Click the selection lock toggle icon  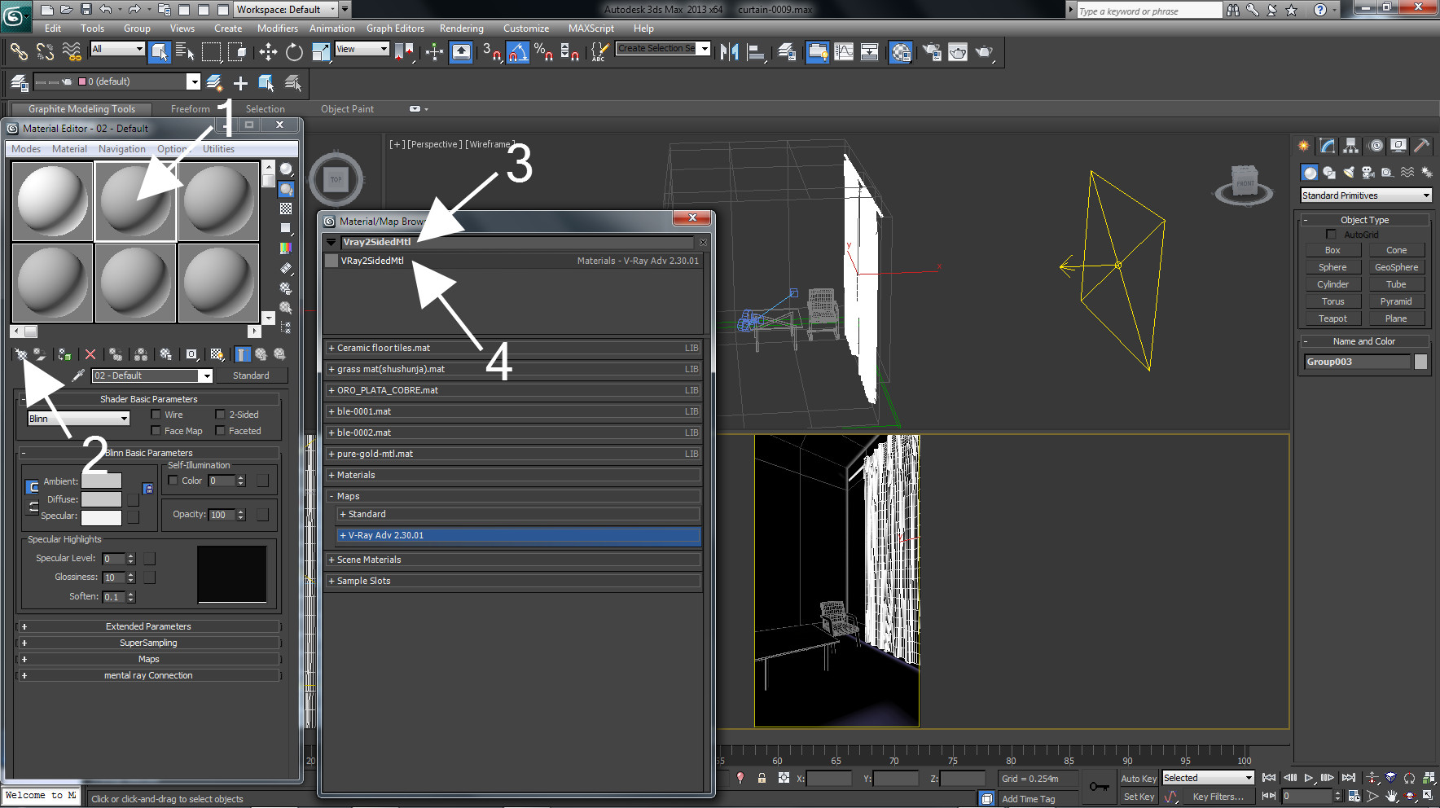click(762, 778)
